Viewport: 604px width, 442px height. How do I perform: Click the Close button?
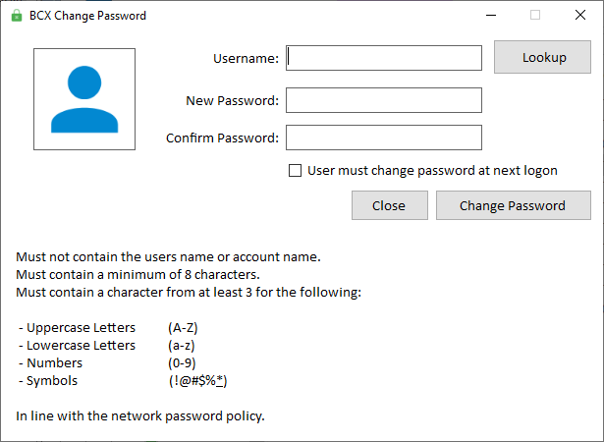(389, 205)
